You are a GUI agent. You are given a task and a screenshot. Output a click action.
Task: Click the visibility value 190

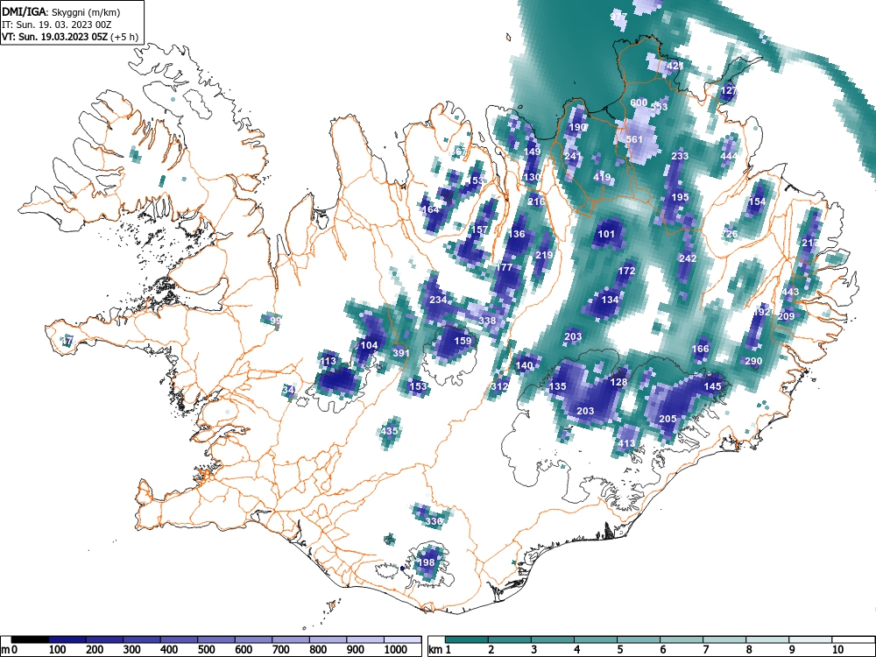[x=577, y=127]
